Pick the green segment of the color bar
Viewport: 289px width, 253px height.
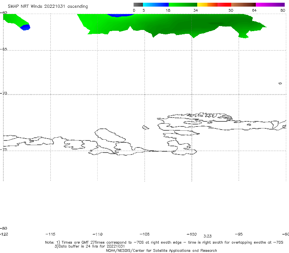coord(183,5)
